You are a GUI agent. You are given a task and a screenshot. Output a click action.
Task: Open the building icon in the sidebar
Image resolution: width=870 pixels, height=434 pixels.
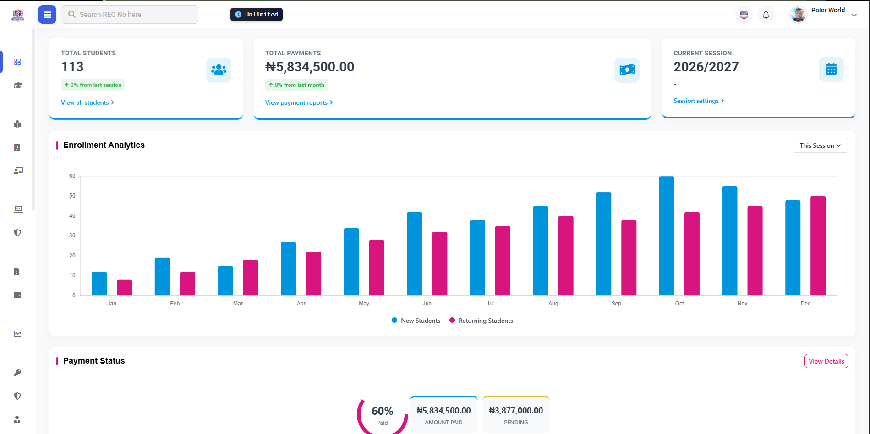[17, 147]
